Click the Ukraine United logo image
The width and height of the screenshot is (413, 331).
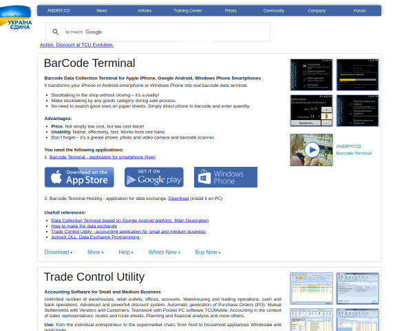tap(16, 18)
